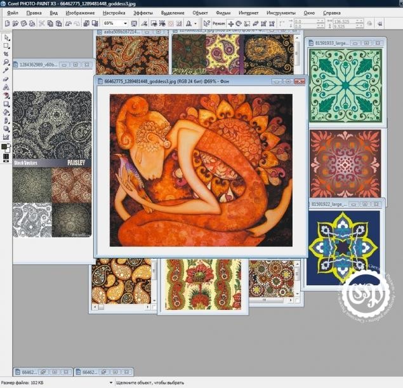
Task: Swap foreground and background colors
Action: point(9,145)
